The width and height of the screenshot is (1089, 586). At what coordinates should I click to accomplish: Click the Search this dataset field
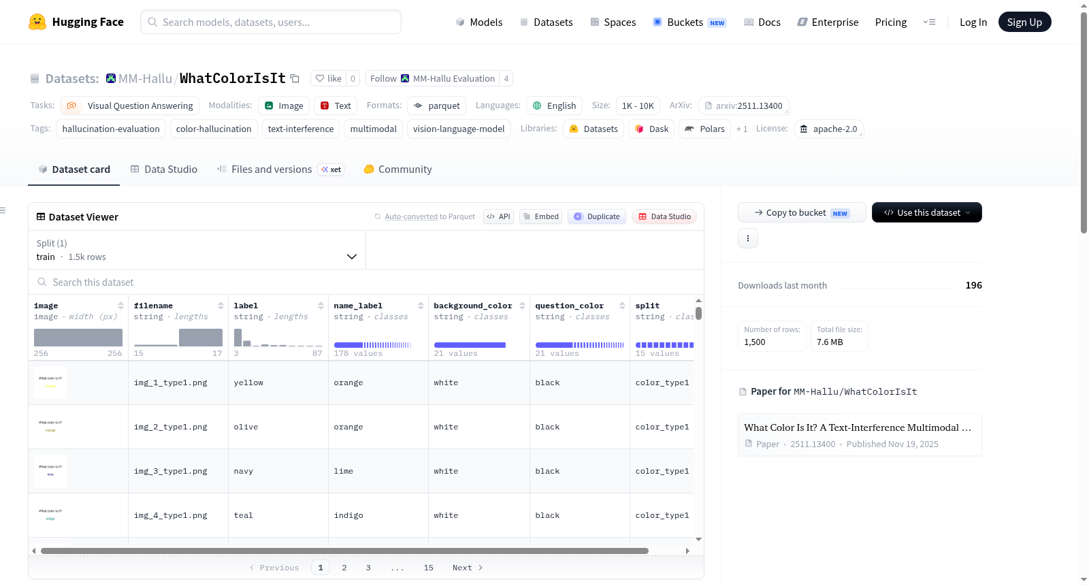(366, 282)
